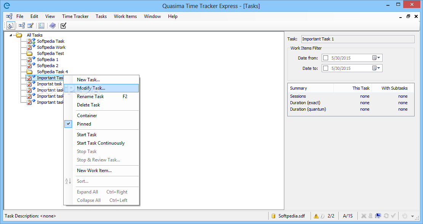Open the Date to calendar dropdown
The image size is (423, 224).
click(376, 68)
